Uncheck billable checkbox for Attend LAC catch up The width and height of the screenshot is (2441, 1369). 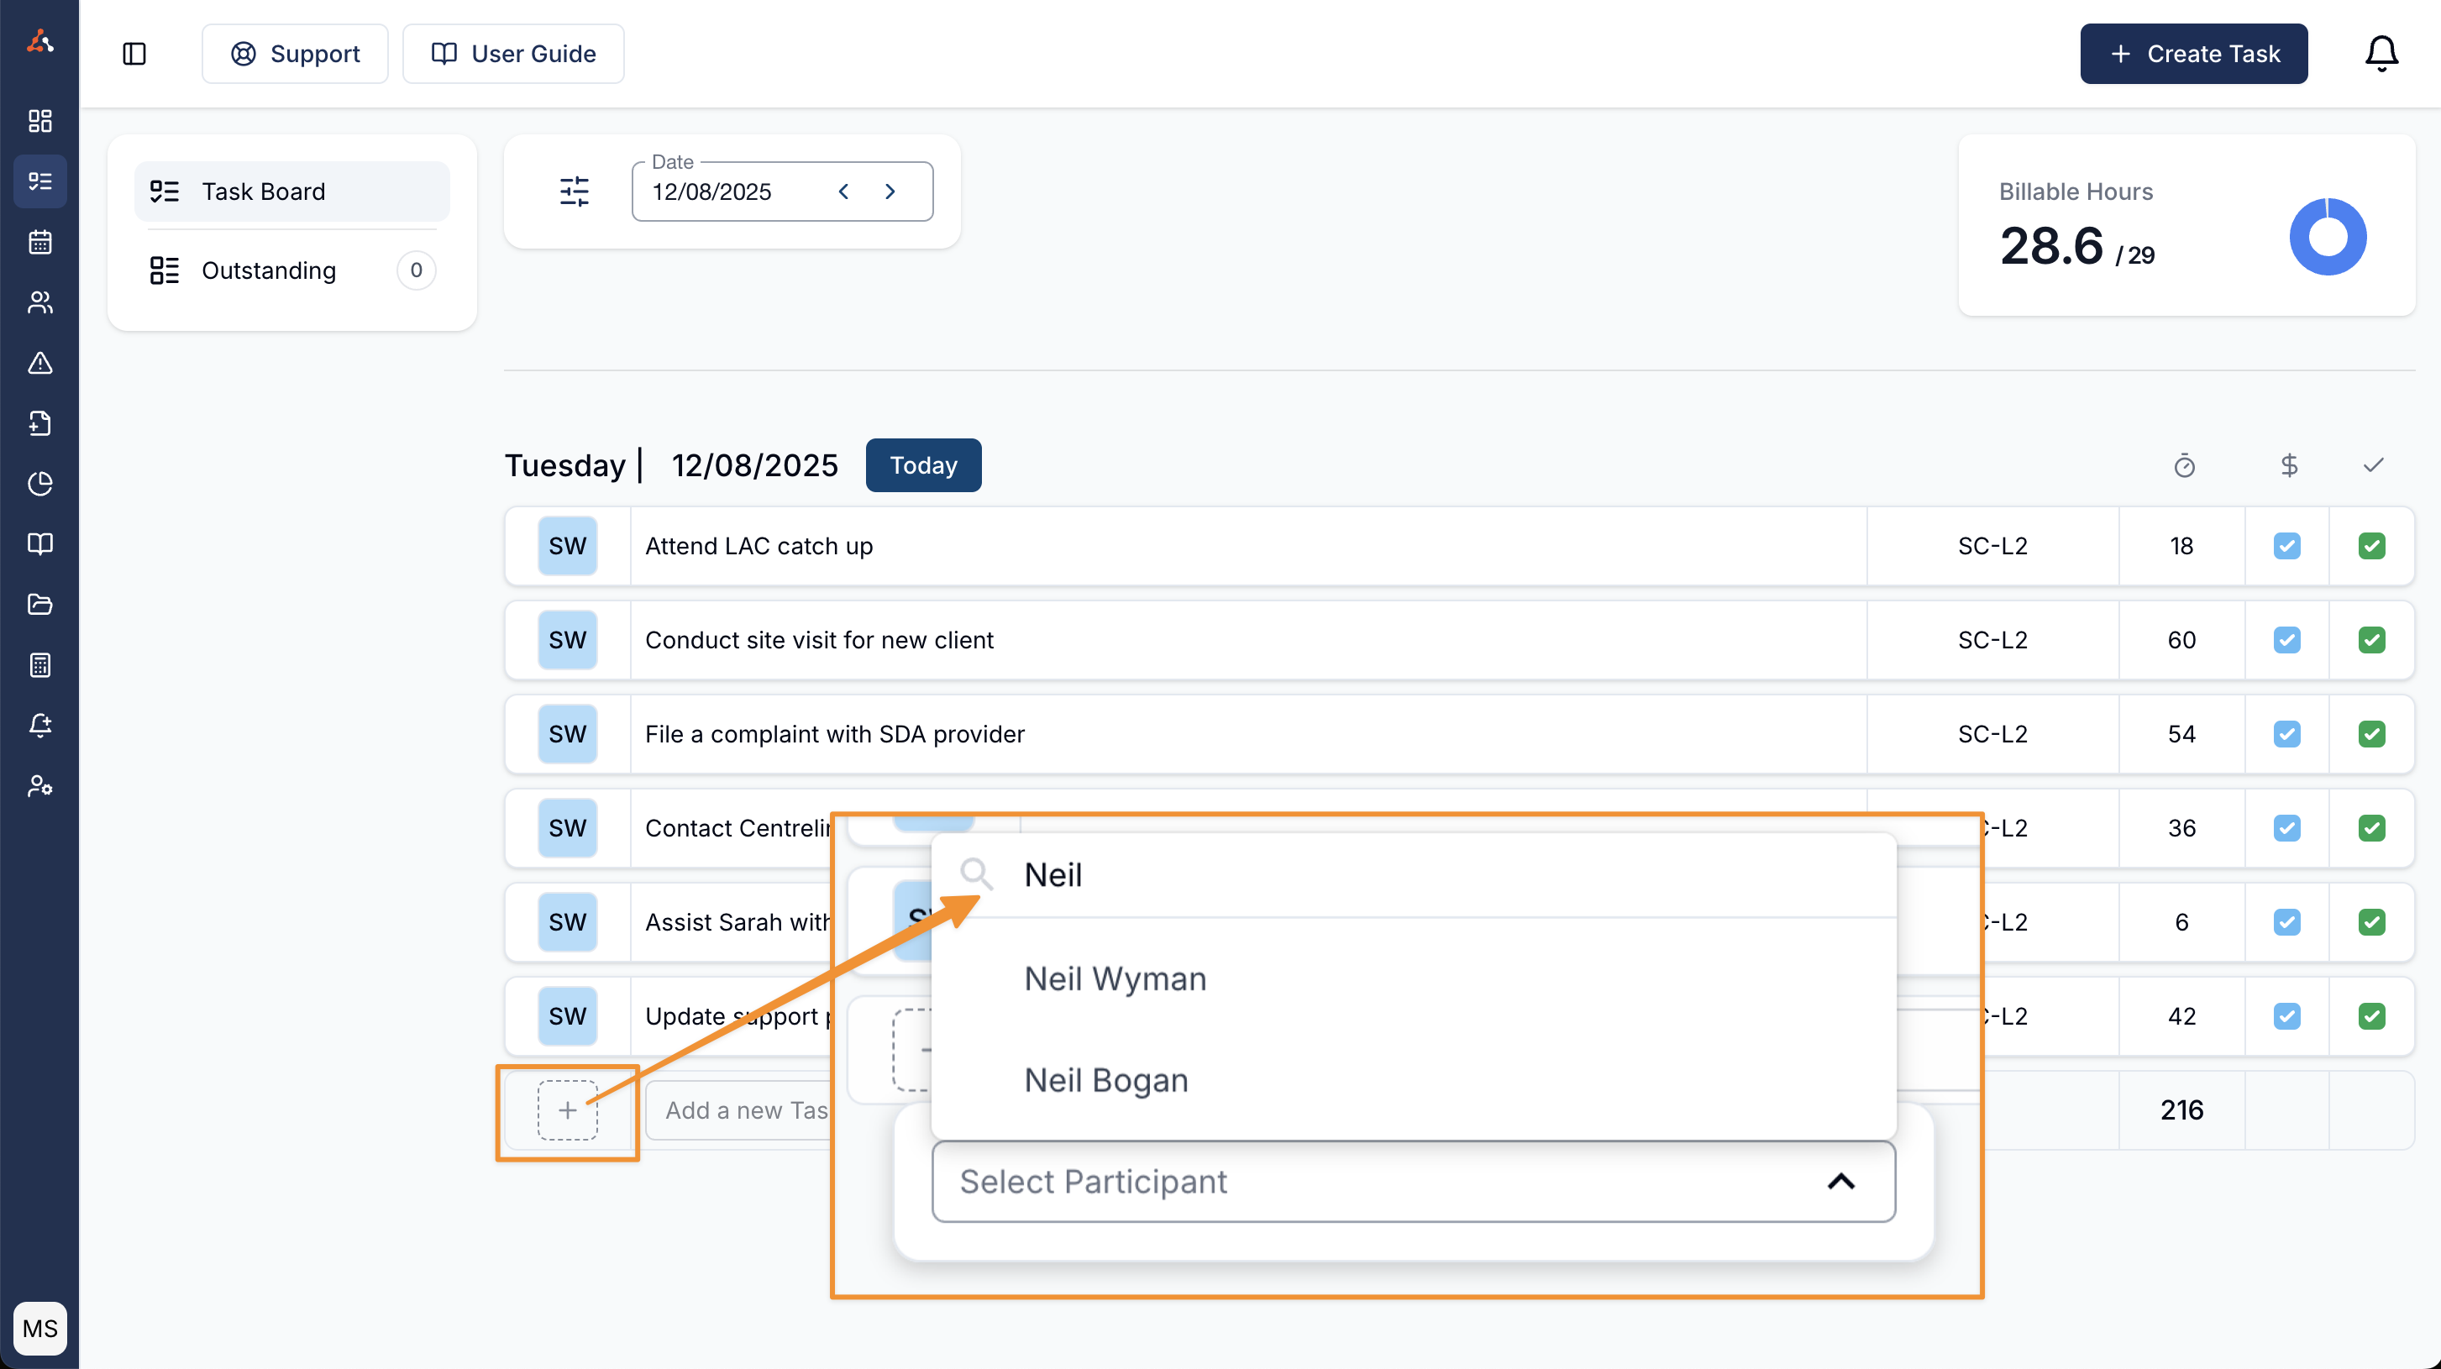click(x=2286, y=546)
